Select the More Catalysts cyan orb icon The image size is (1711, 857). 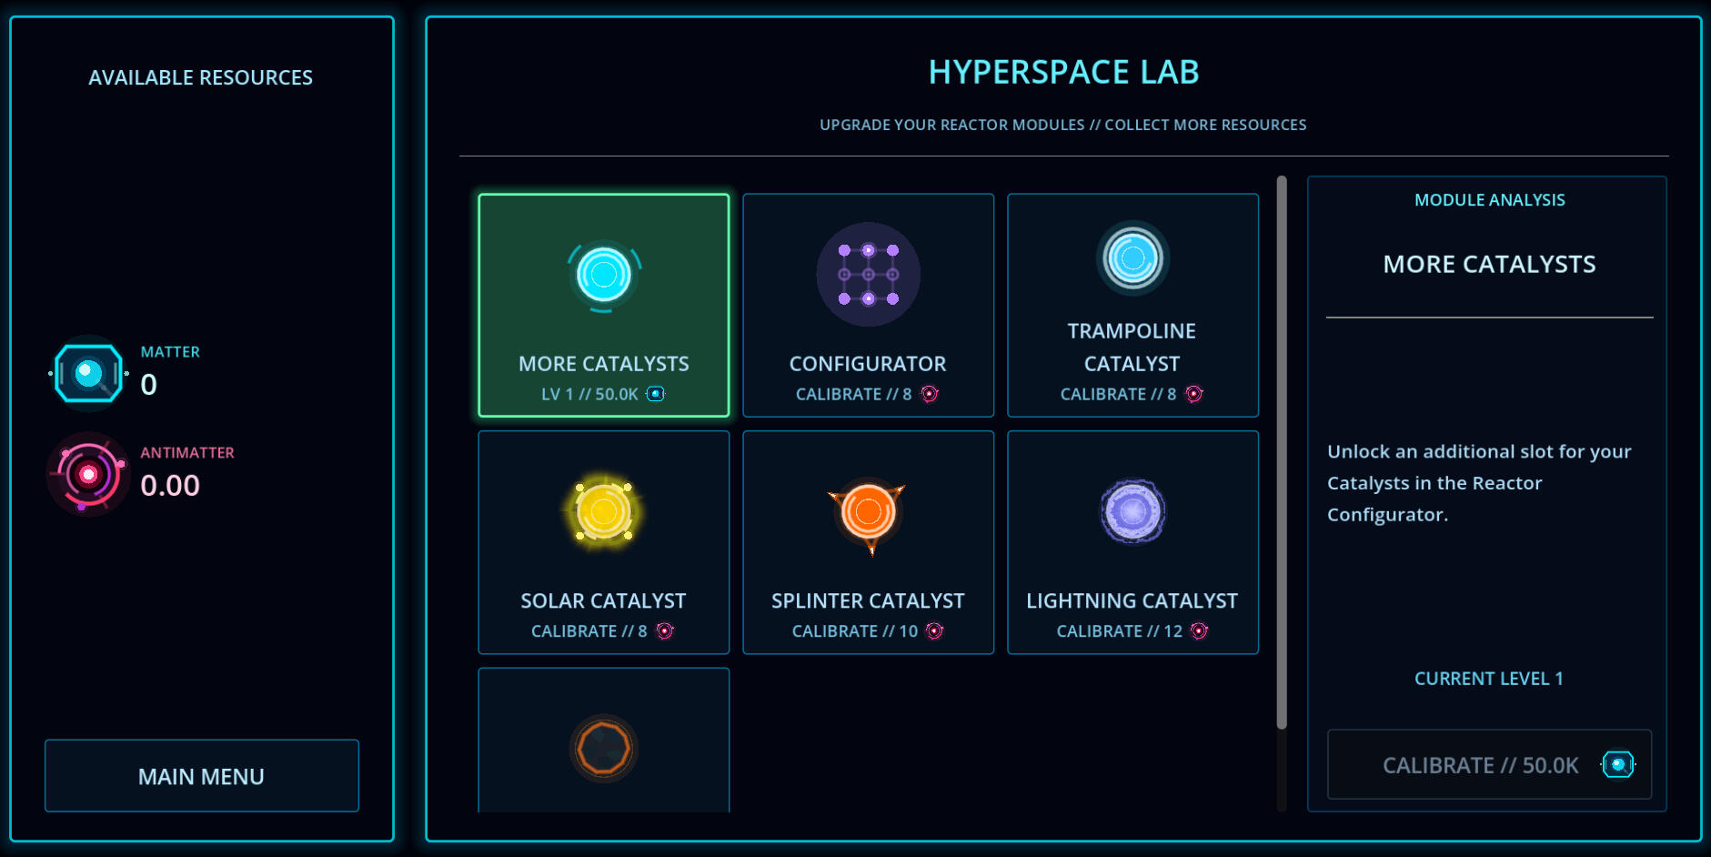click(604, 275)
